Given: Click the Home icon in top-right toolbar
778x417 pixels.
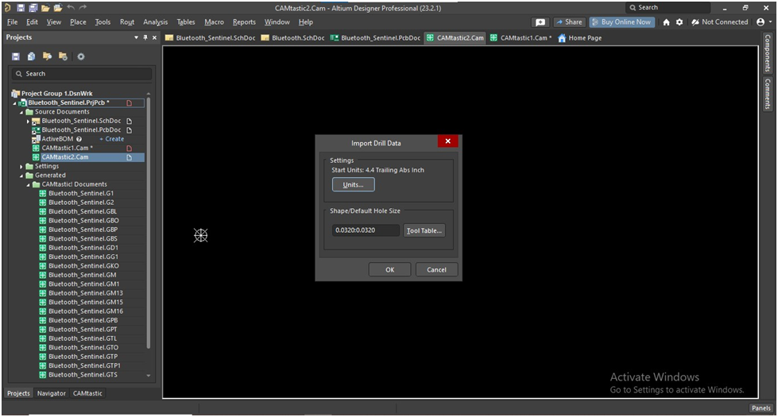Looking at the screenshot, I should click(666, 22).
